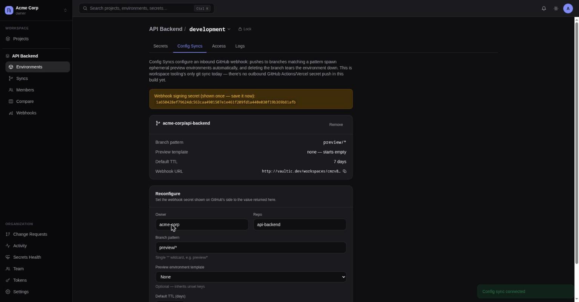
Task: Toggle light/dark theme sun icon
Action: (x=556, y=8)
